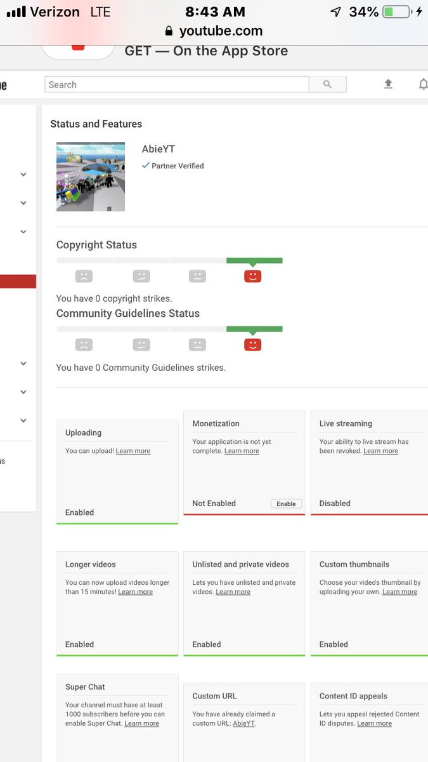This screenshot has height=762, width=428.
Task: Click the neutral gray face beside red Copyright face
Action: click(197, 276)
